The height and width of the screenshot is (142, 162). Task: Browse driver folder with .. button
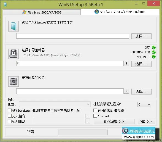[x=88, y=121]
